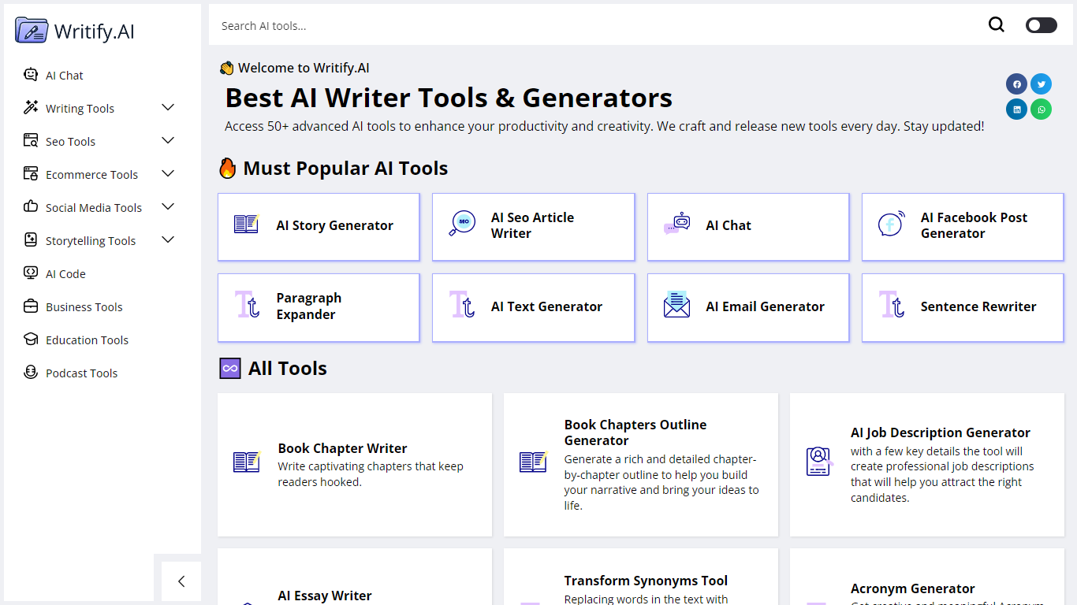Screen dimensions: 1077x605
Task: Open the AI Text Generator card
Action: tap(533, 307)
